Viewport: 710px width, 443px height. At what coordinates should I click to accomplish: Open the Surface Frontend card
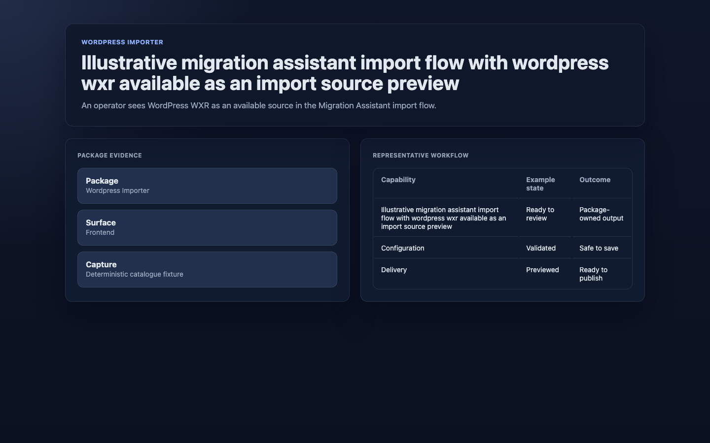click(x=207, y=227)
